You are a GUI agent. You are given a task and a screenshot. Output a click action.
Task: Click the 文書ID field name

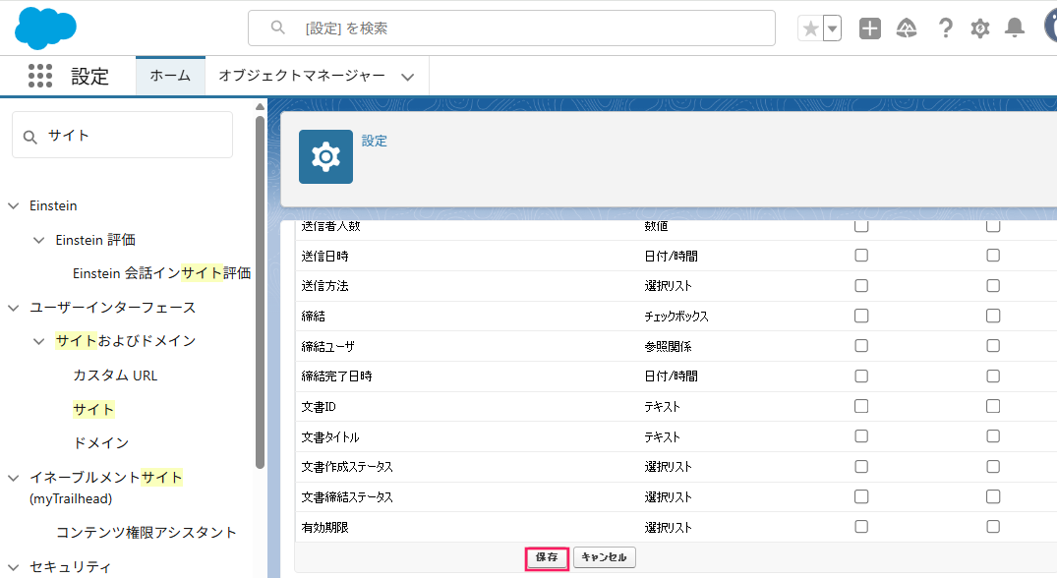coord(319,407)
